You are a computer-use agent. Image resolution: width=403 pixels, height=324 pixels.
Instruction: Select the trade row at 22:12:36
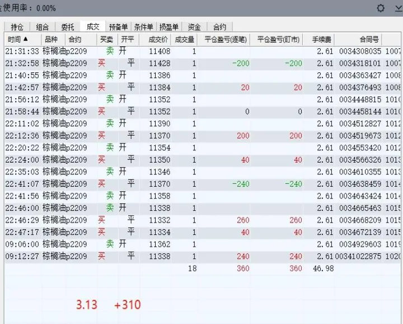tap(202, 136)
